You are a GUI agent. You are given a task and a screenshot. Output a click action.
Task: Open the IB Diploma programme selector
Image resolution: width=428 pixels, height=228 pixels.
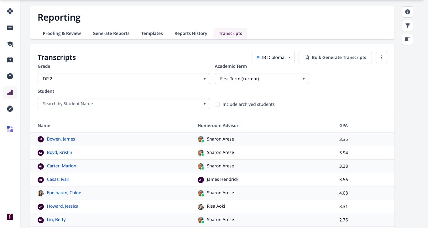(273, 57)
